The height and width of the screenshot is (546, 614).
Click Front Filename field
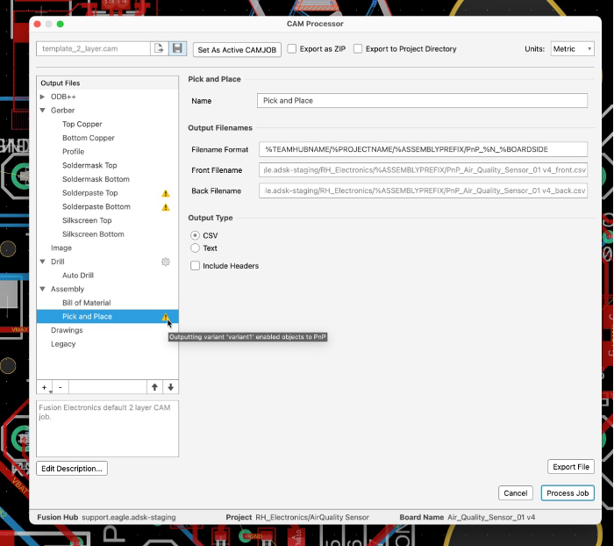pyautogui.click(x=423, y=170)
